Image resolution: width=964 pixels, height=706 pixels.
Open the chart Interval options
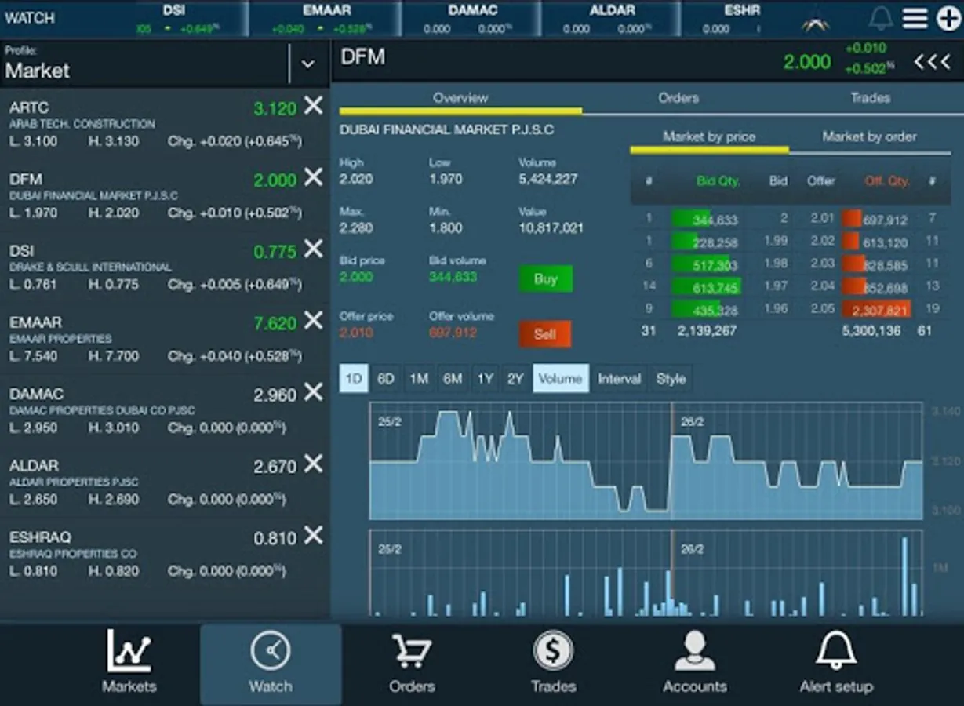coord(620,379)
